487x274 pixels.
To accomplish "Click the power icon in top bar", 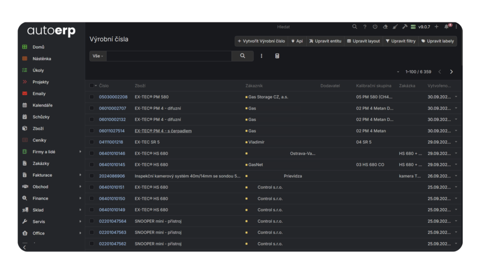I will pyautogui.click(x=375, y=27).
